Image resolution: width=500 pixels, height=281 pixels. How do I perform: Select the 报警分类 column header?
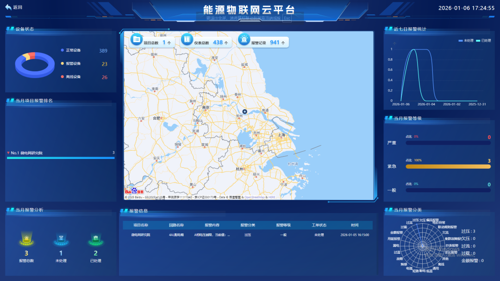pos(248,225)
